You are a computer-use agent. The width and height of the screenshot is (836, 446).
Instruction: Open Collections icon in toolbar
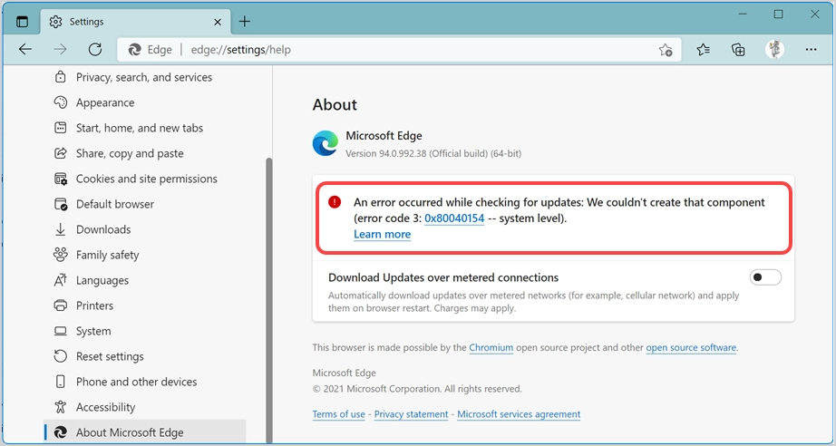tap(738, 50)
